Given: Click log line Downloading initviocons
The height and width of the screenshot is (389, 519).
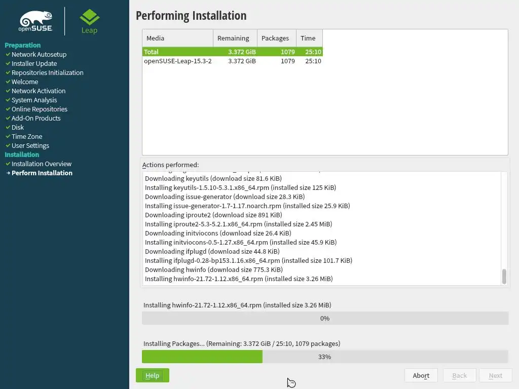Looking at the screenshot, I should 218,233.
